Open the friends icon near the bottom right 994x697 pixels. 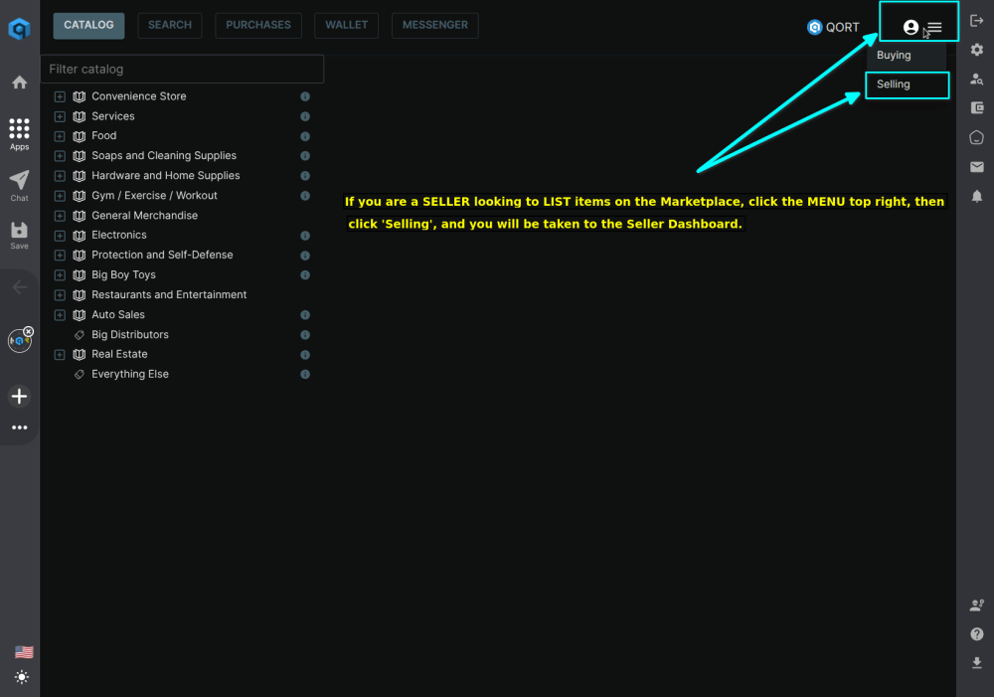[x=976, y=605]
